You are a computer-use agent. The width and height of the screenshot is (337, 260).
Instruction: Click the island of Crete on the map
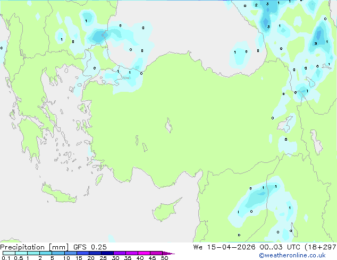[x=59, y=194]
